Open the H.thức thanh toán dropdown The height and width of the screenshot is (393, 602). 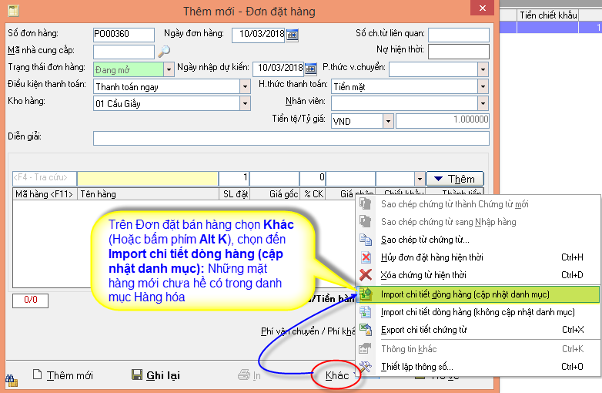pos(483,86)
